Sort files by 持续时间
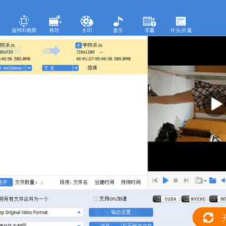Image resolution: width=226 pixels, height=226 pixels. click(131, 182)
